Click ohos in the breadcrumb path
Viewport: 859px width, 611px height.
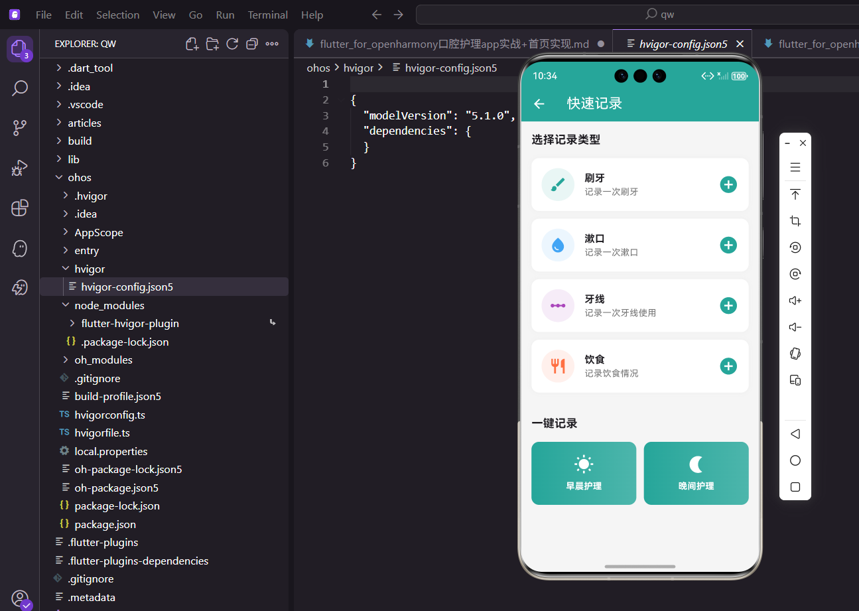point(318,68)
